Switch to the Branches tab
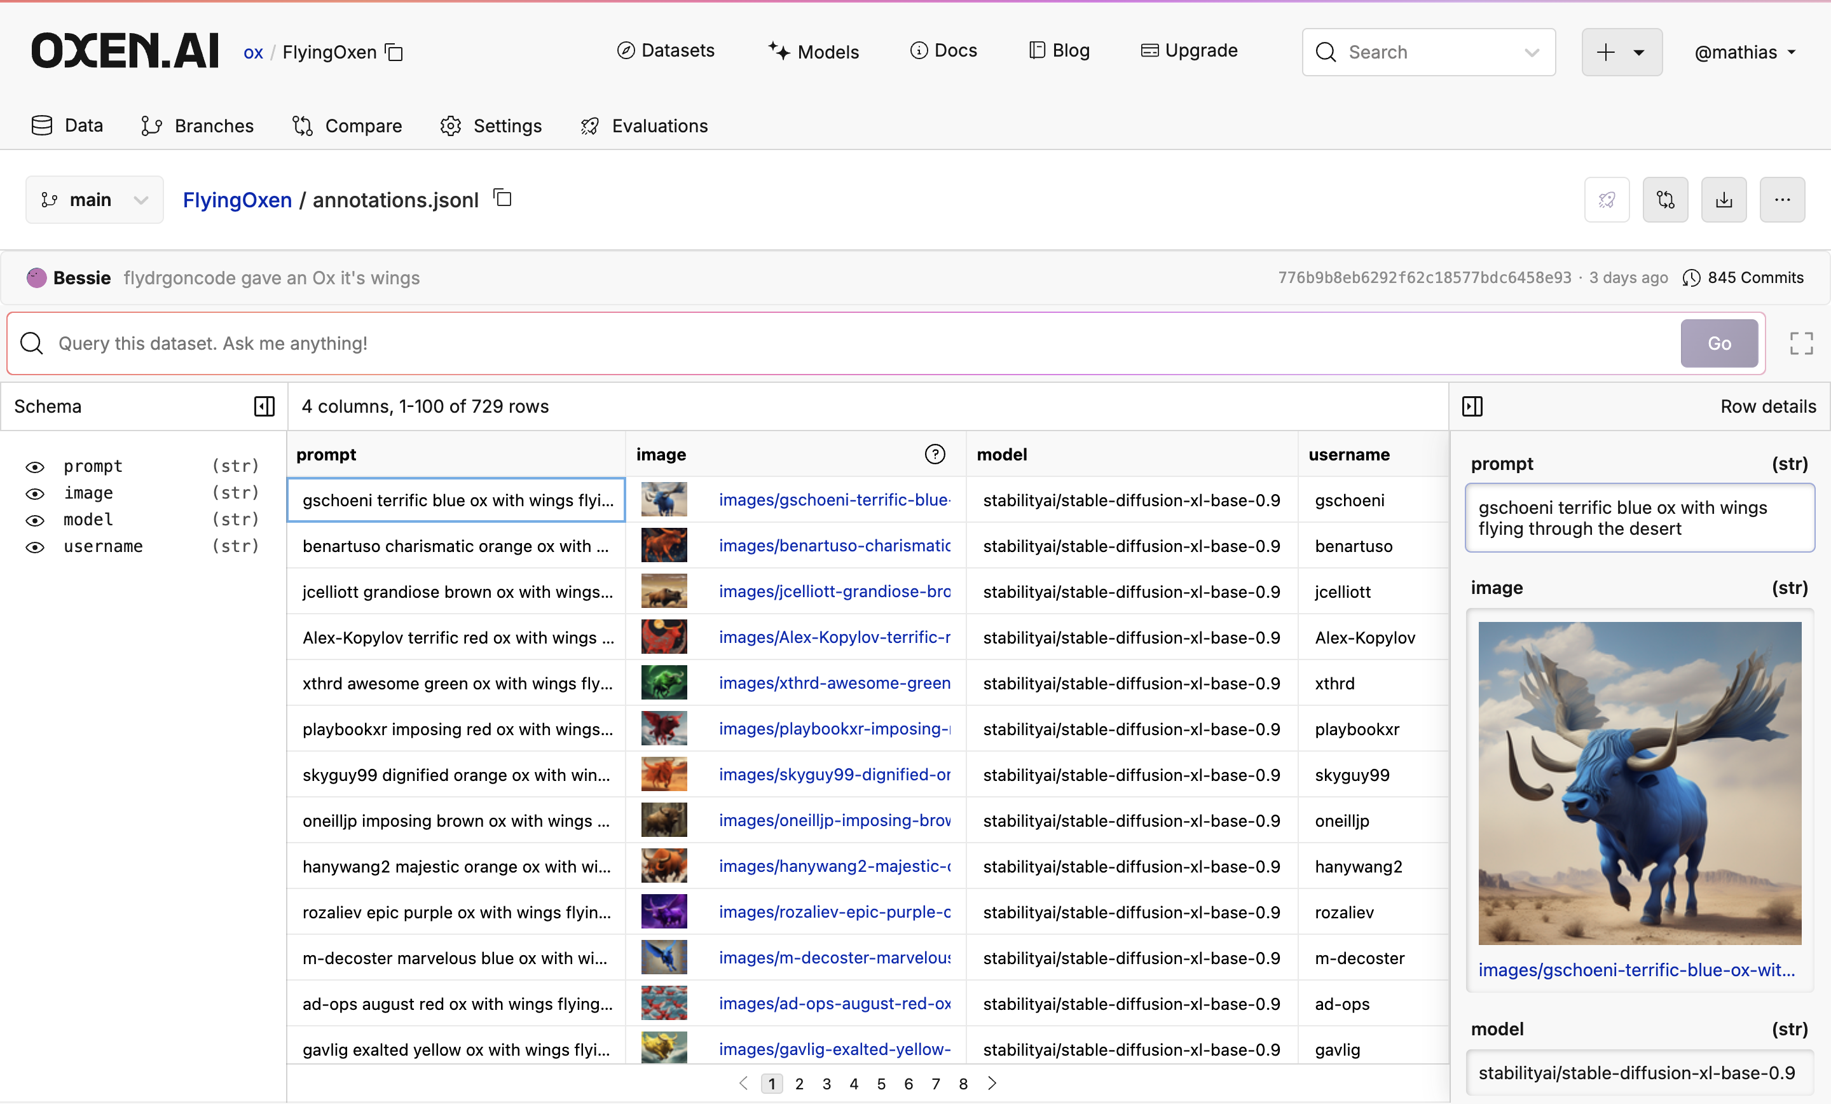 click(197, 126)
